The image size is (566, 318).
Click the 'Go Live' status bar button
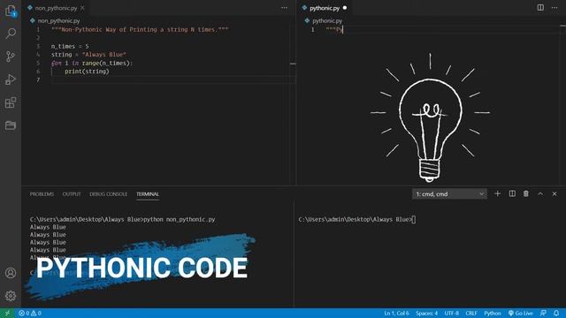(520, 313)
